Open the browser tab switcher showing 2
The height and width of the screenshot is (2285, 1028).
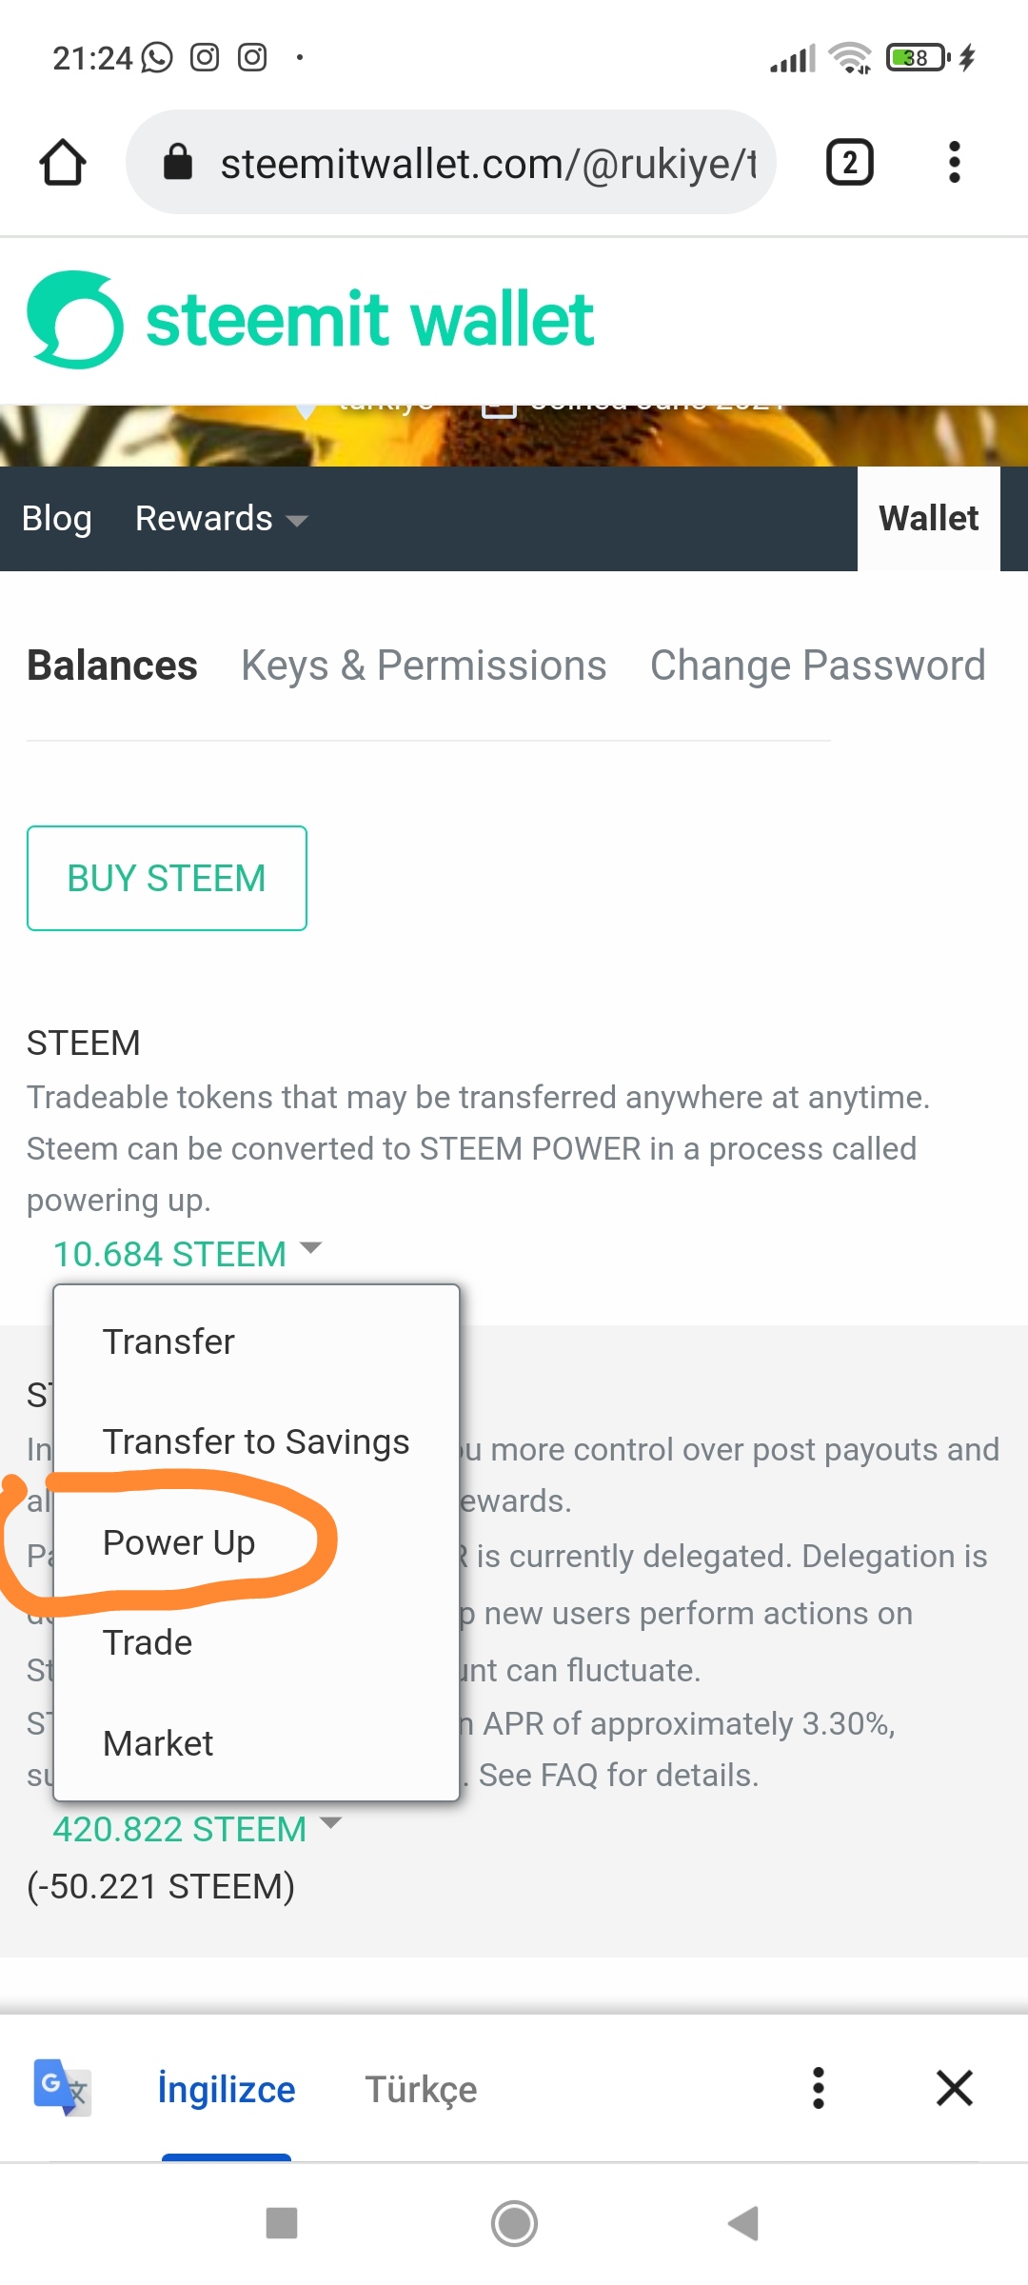click(849, 163)
